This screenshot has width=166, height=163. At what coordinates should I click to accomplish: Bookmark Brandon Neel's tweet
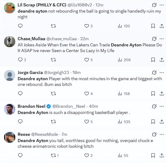(x=153, y=122)
